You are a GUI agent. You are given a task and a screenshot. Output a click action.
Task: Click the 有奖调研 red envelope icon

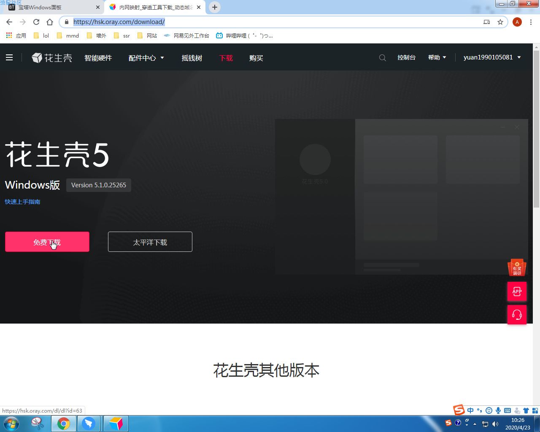pyautogui.click(x=517, y=267)
